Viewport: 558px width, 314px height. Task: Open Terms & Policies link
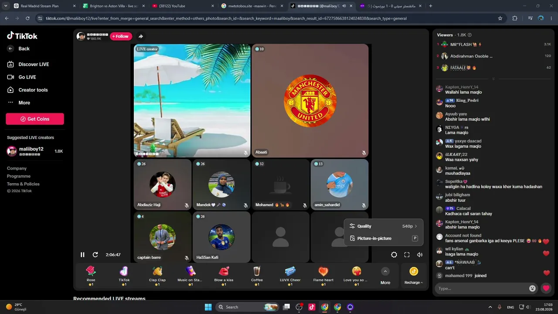(x=23, y=184)
